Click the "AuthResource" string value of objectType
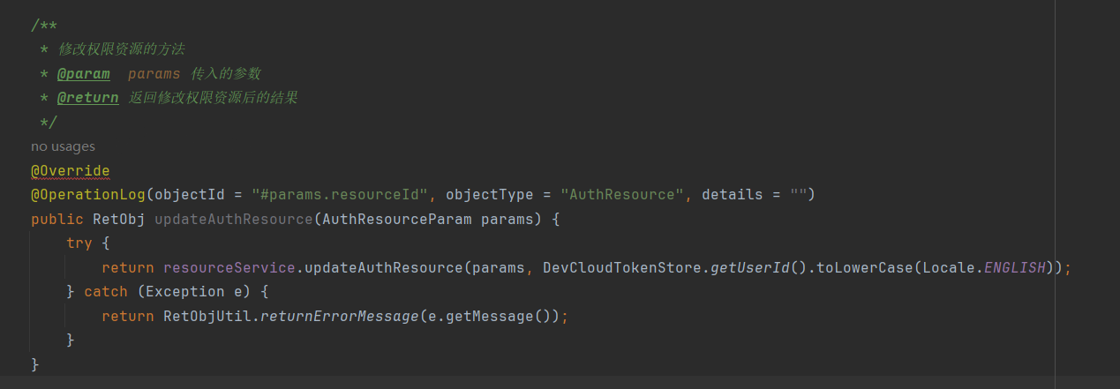Image resolution: width=1120 pixels, height=389 pixels. tap(622, 194)
